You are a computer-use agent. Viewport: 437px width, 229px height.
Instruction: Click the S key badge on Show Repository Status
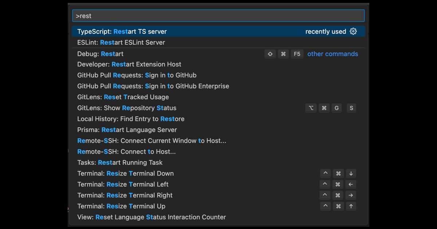351,108
